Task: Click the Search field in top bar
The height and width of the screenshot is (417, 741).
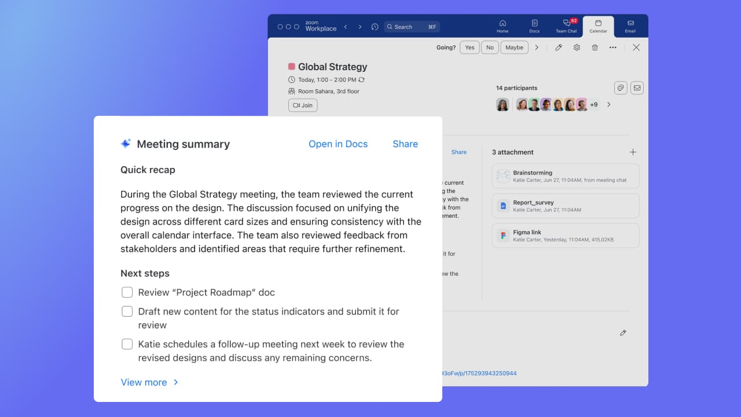Action: pyautogui.click(x=412, y=27)
